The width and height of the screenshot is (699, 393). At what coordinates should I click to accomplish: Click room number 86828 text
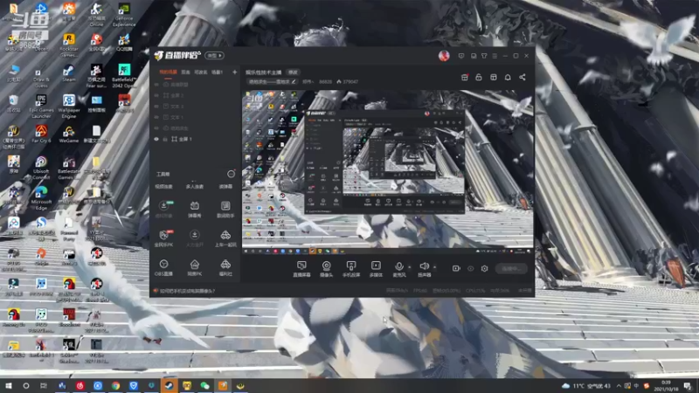tap(325, 82)
